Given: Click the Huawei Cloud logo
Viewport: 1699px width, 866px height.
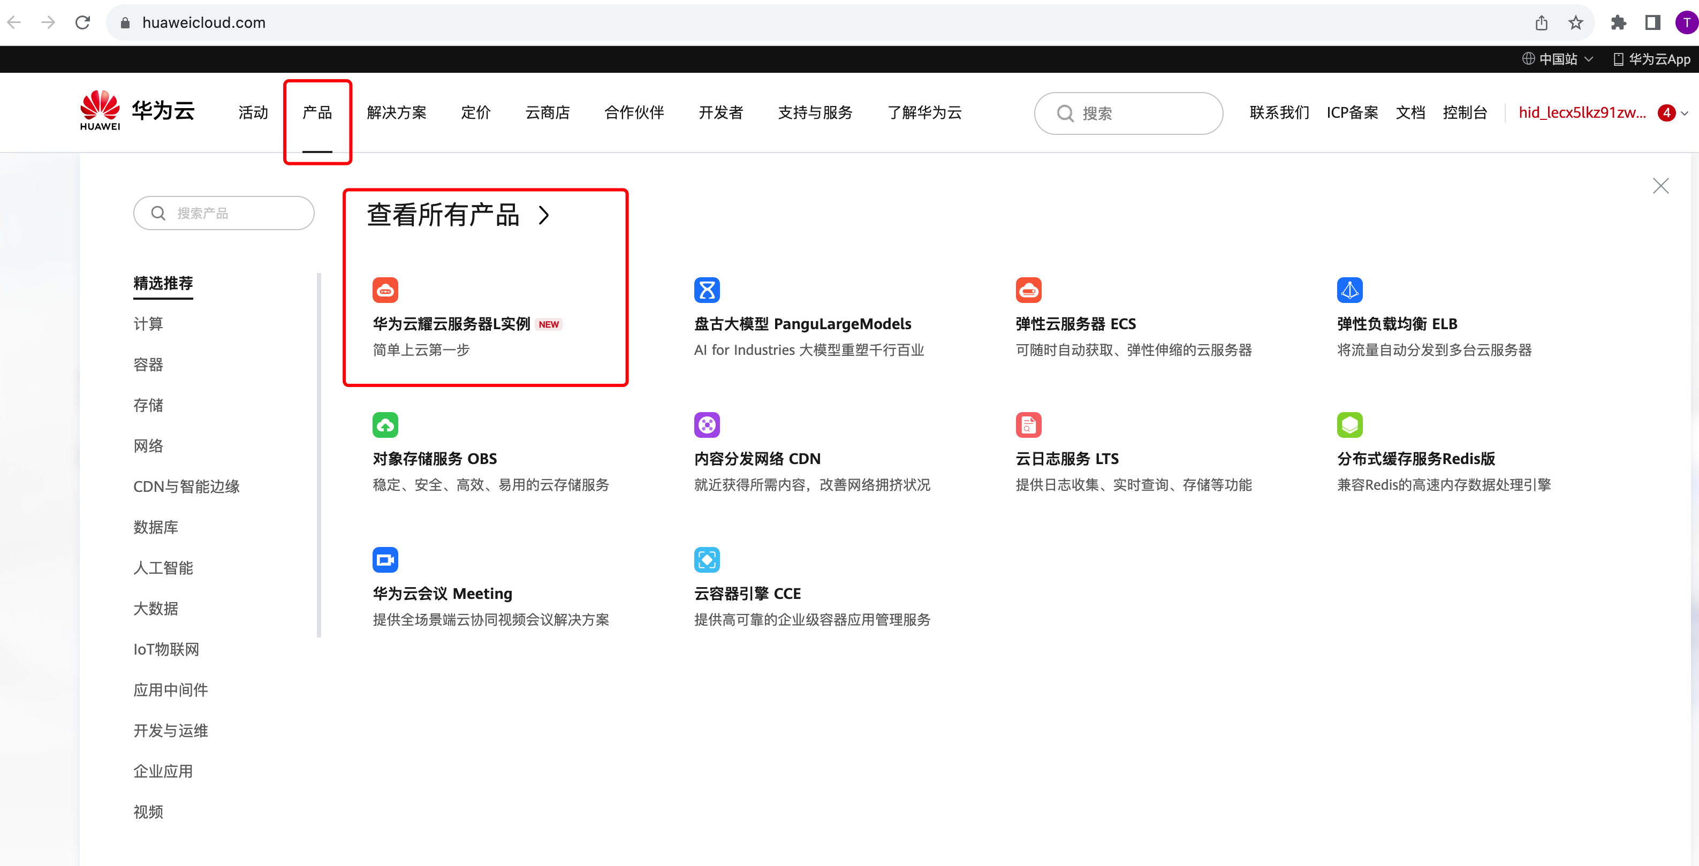Looking at the screenshot, I should [137, 111].
